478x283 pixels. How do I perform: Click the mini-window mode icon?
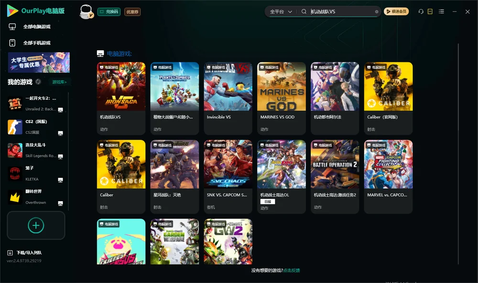430,11
